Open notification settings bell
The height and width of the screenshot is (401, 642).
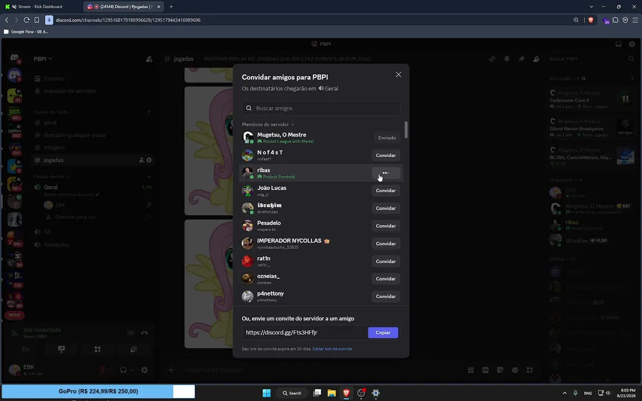tap(507, 59)
